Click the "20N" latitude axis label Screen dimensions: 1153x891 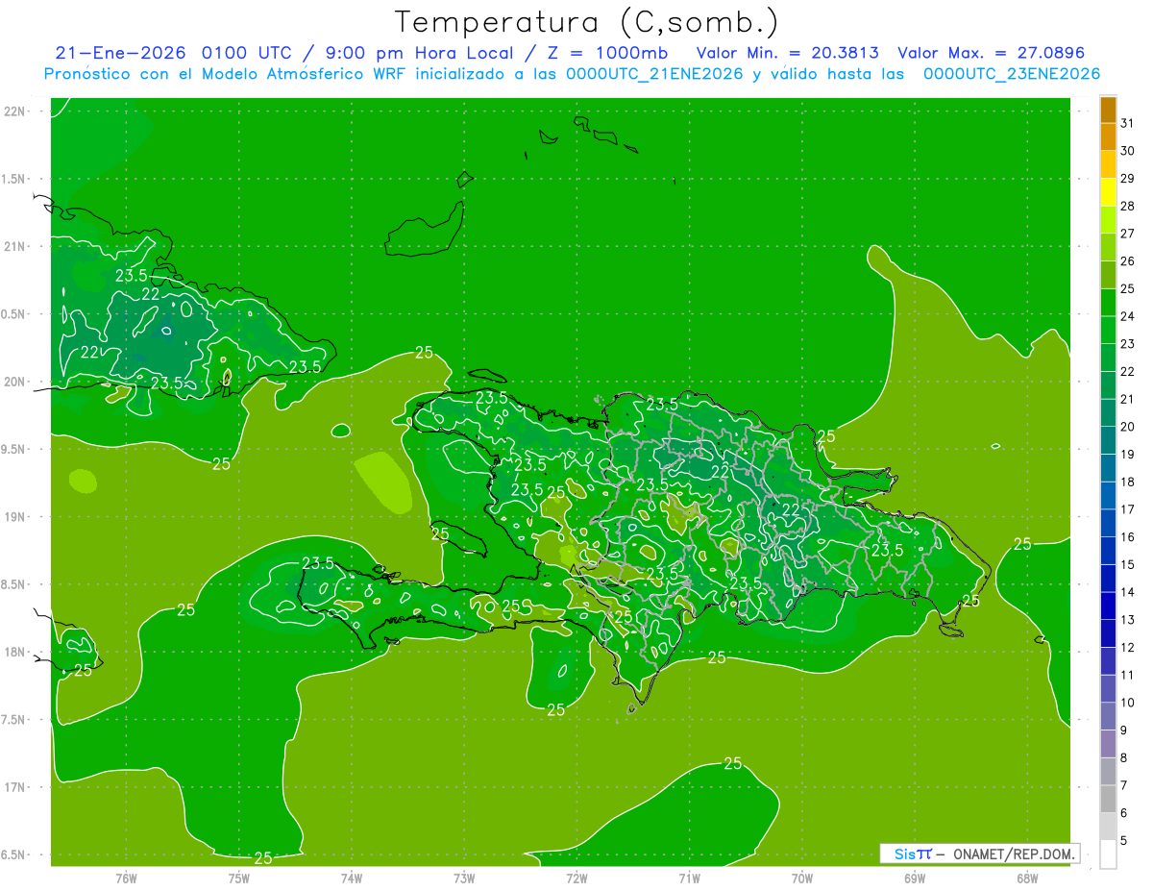pos(14,382)
